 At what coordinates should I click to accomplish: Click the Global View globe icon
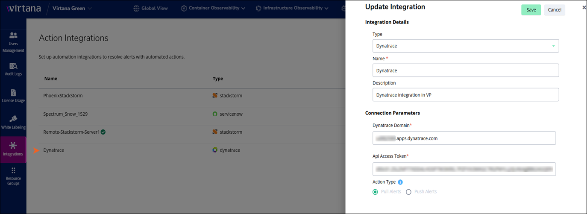click(x=136, y=8)
